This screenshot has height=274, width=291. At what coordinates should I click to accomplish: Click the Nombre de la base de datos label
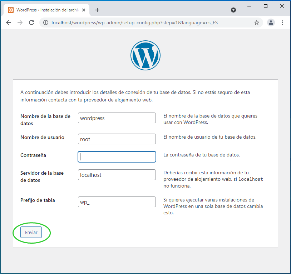point(45,120)
